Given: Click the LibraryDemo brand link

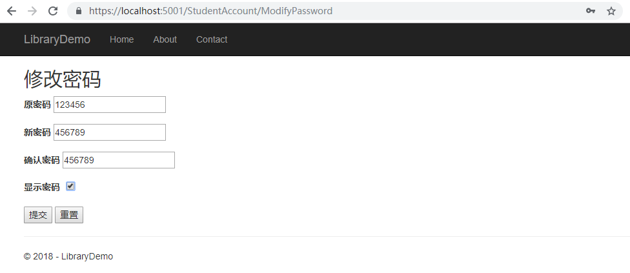Looking at the screenshot, I should tap(57, 39).
